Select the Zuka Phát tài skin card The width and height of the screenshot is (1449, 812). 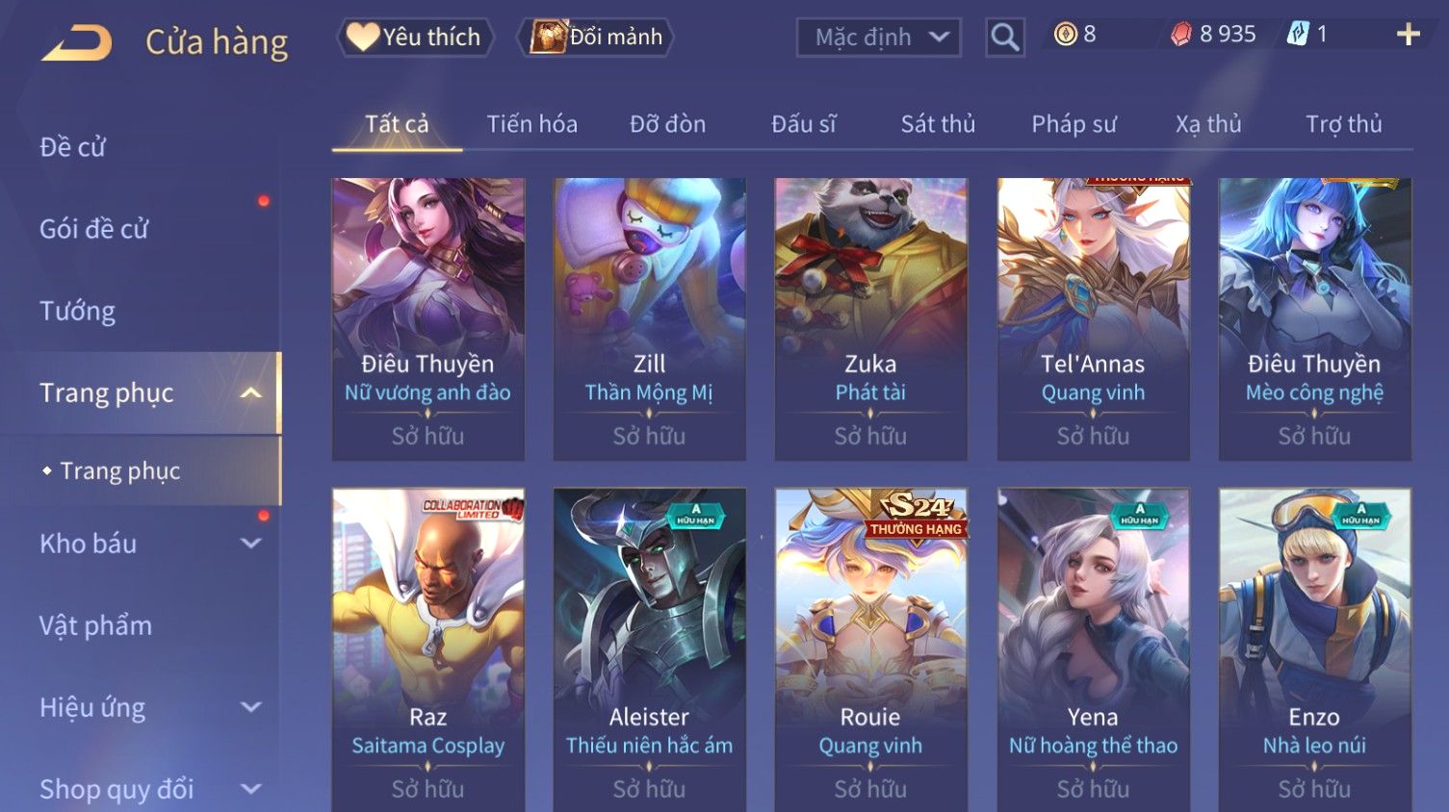871,318
